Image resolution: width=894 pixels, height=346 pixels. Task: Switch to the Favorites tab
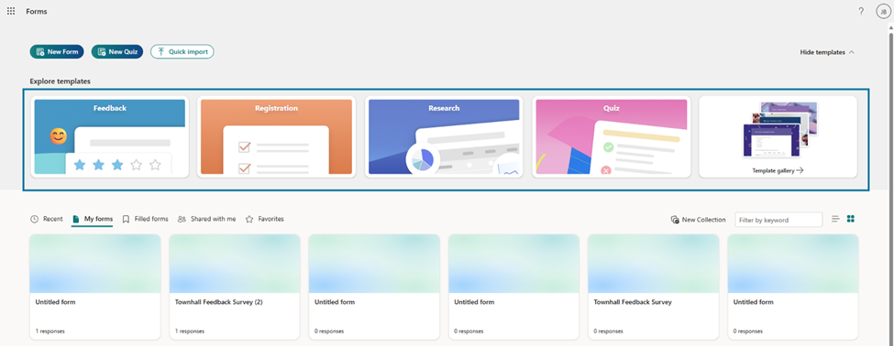click(x=265, y=219)
